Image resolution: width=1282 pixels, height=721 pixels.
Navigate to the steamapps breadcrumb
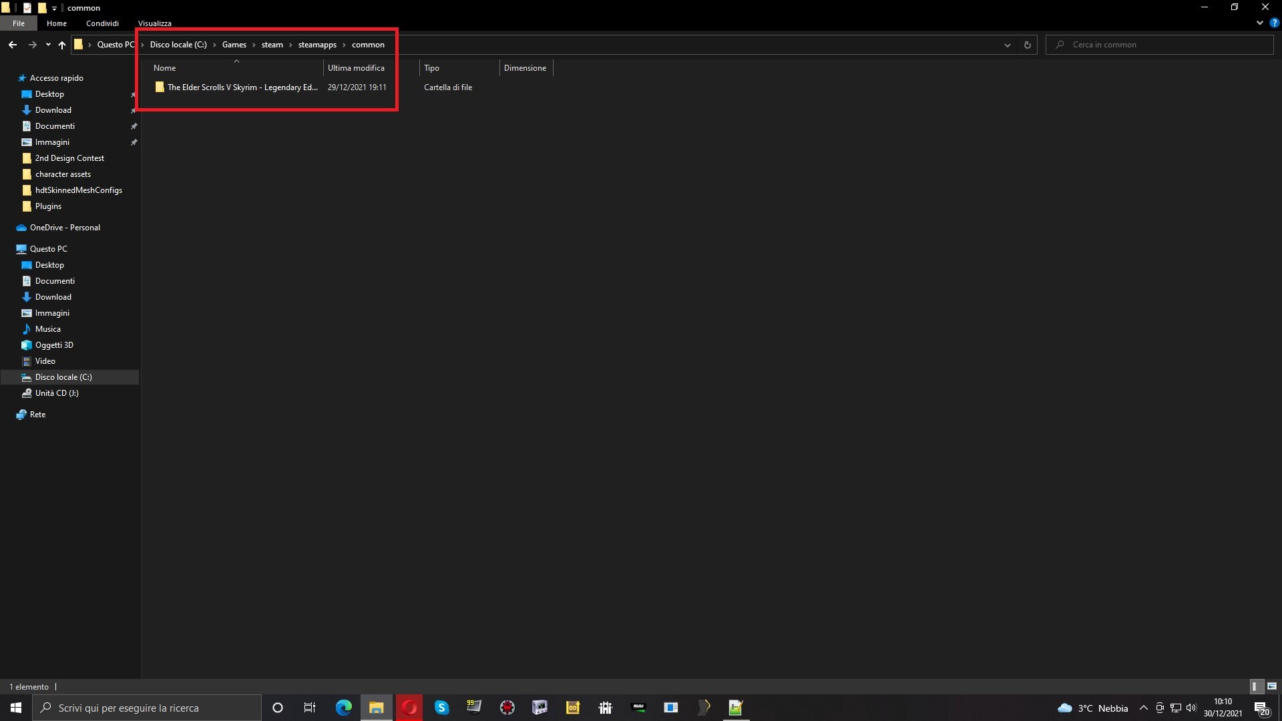(x=317, y=45)
